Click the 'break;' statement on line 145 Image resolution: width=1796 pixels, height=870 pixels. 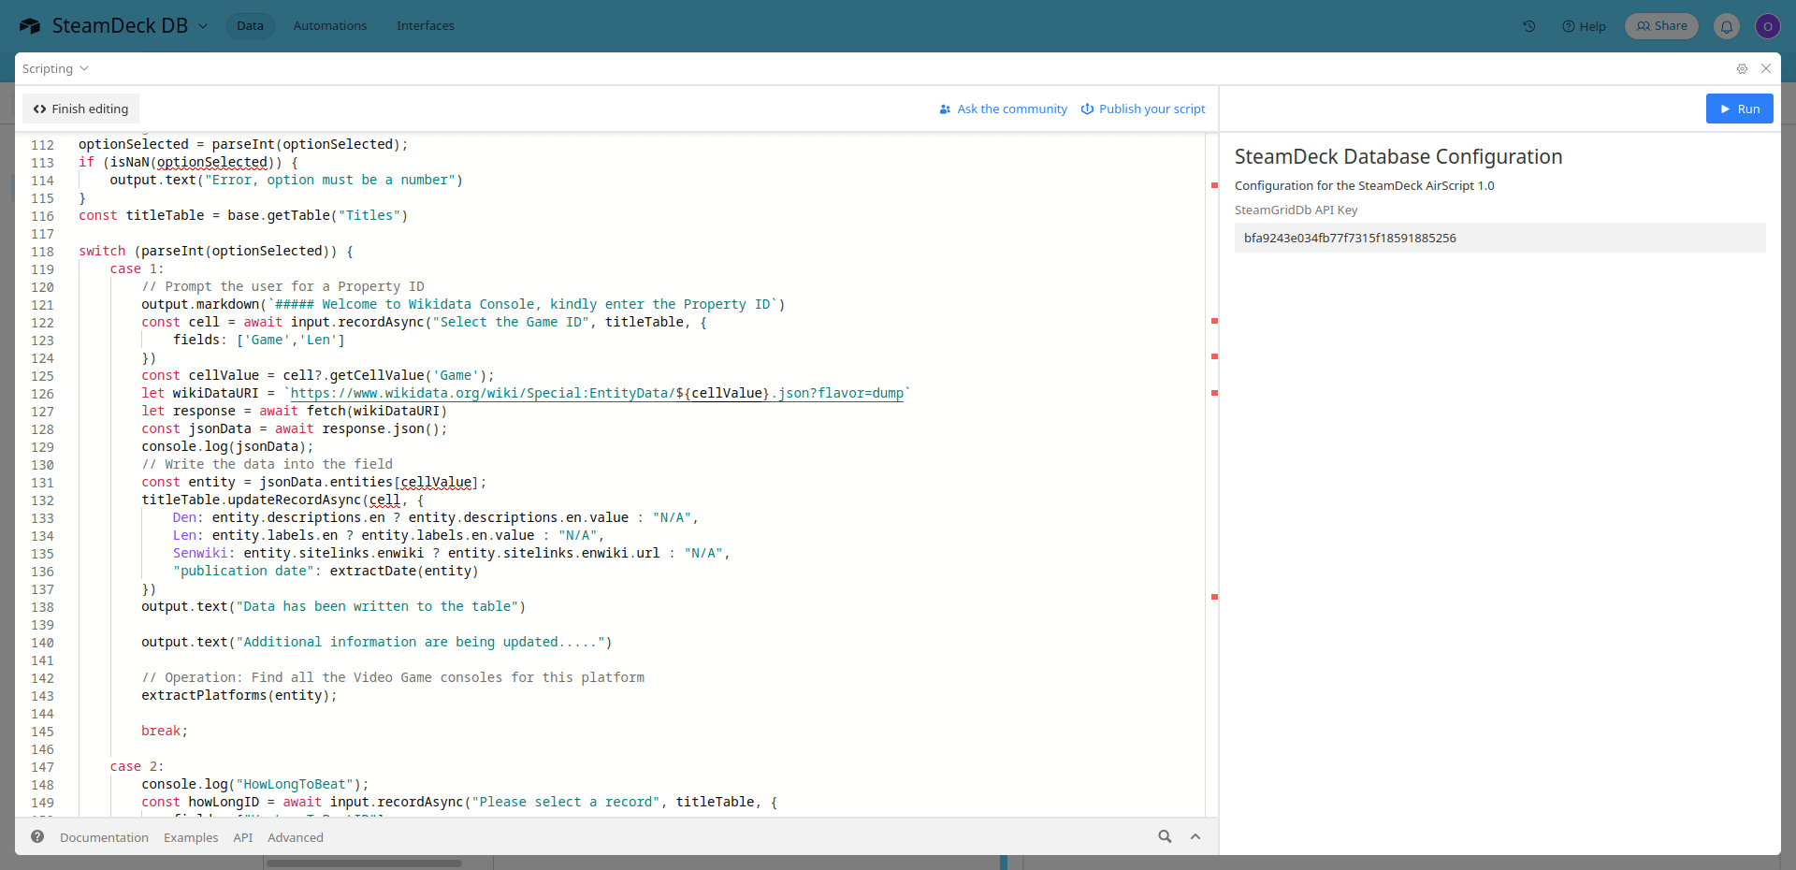click(165, 732)
